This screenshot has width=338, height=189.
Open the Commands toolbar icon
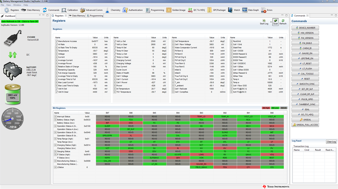pyautogui.click(x=45, y=10)
